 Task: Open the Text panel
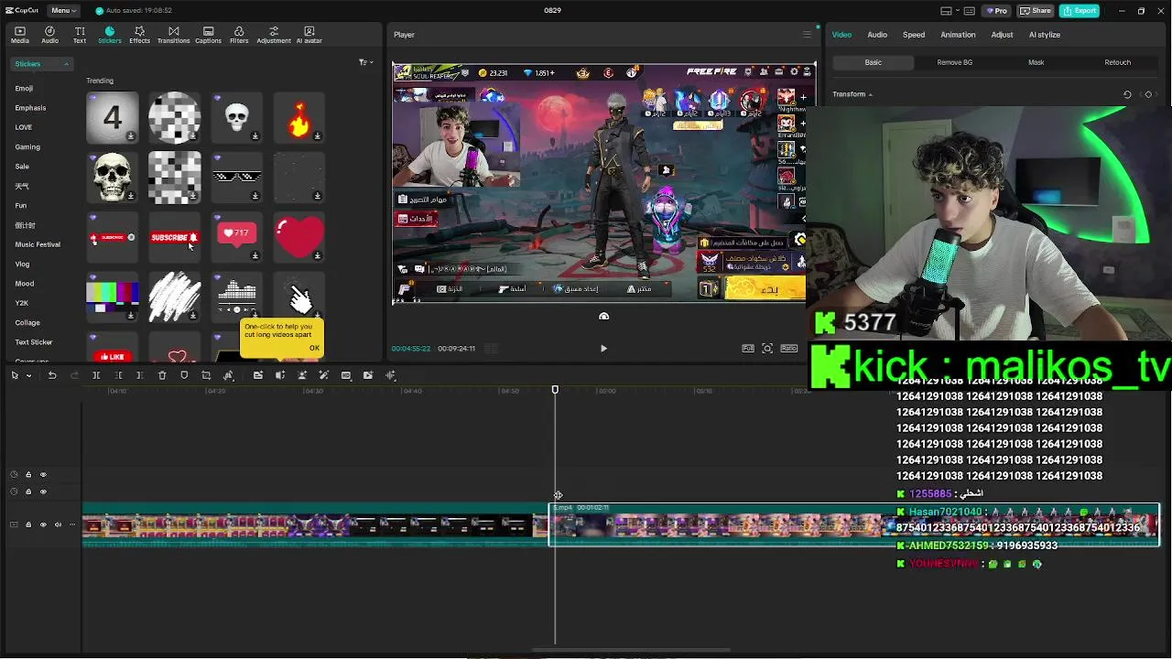[80, 35]
